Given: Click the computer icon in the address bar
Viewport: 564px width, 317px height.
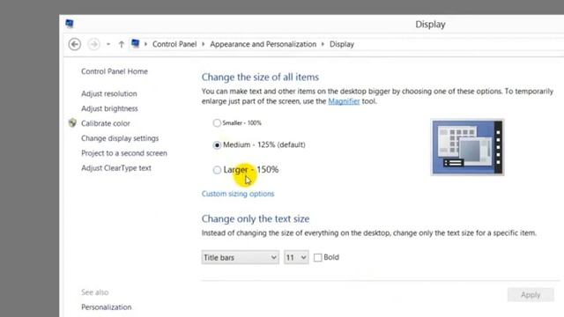Looking at the screenshot, I should pos(135,43).
